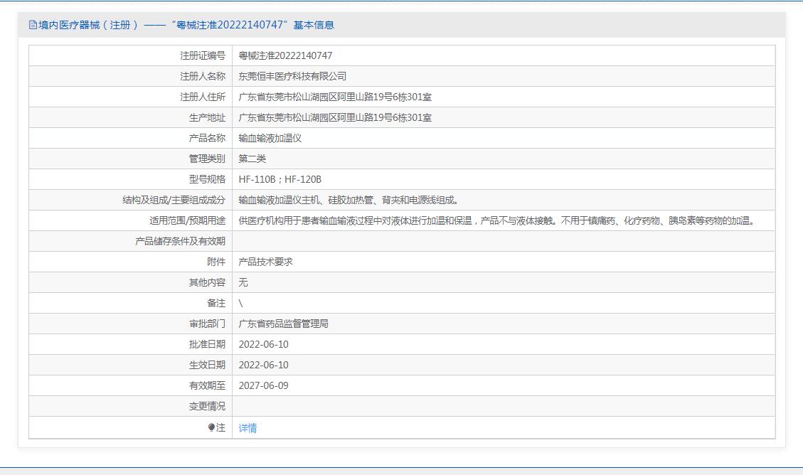
Task: Click the empty 变更情况 value cell
Action: (x=503, y=406)
